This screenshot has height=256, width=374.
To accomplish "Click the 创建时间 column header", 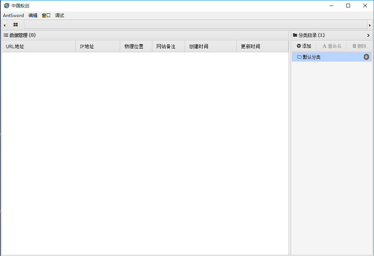I will point(210,46).
